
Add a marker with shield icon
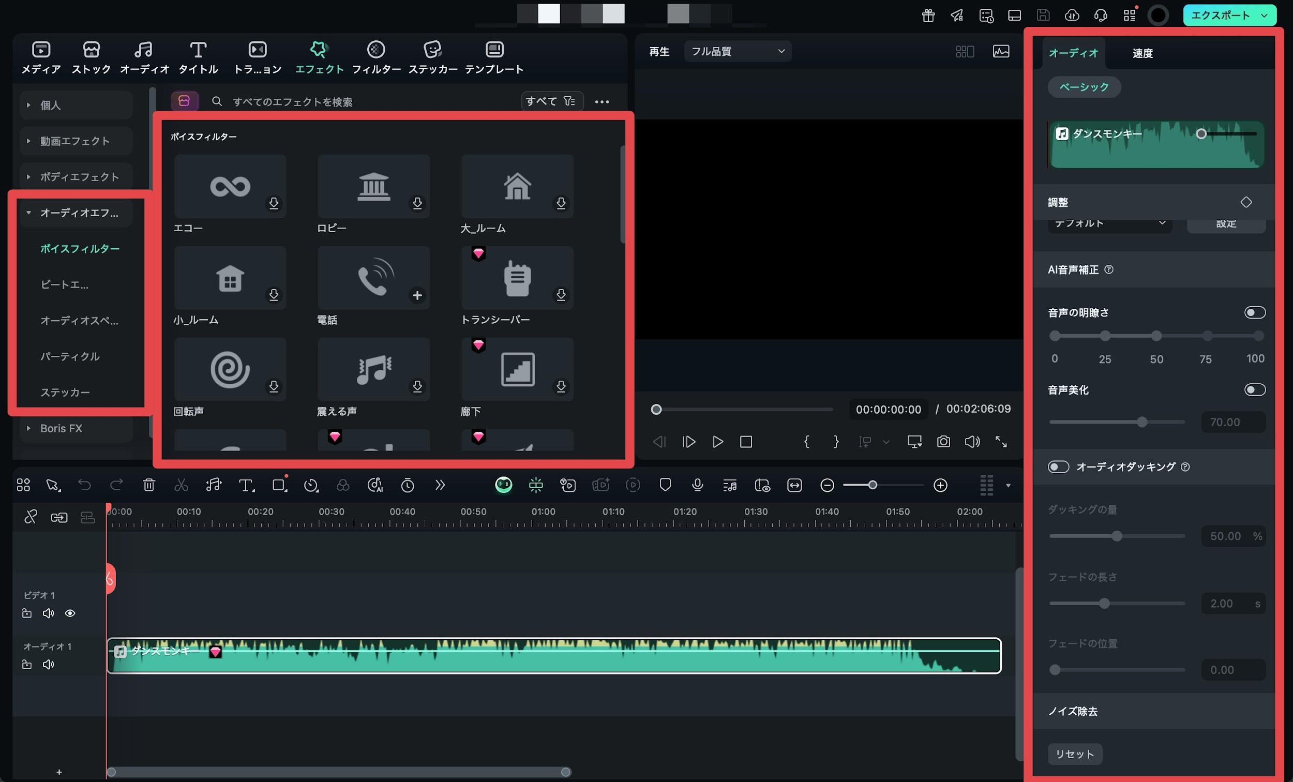coord(665,486)
